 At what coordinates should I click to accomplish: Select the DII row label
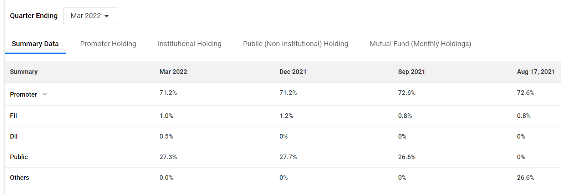[14, 136]
